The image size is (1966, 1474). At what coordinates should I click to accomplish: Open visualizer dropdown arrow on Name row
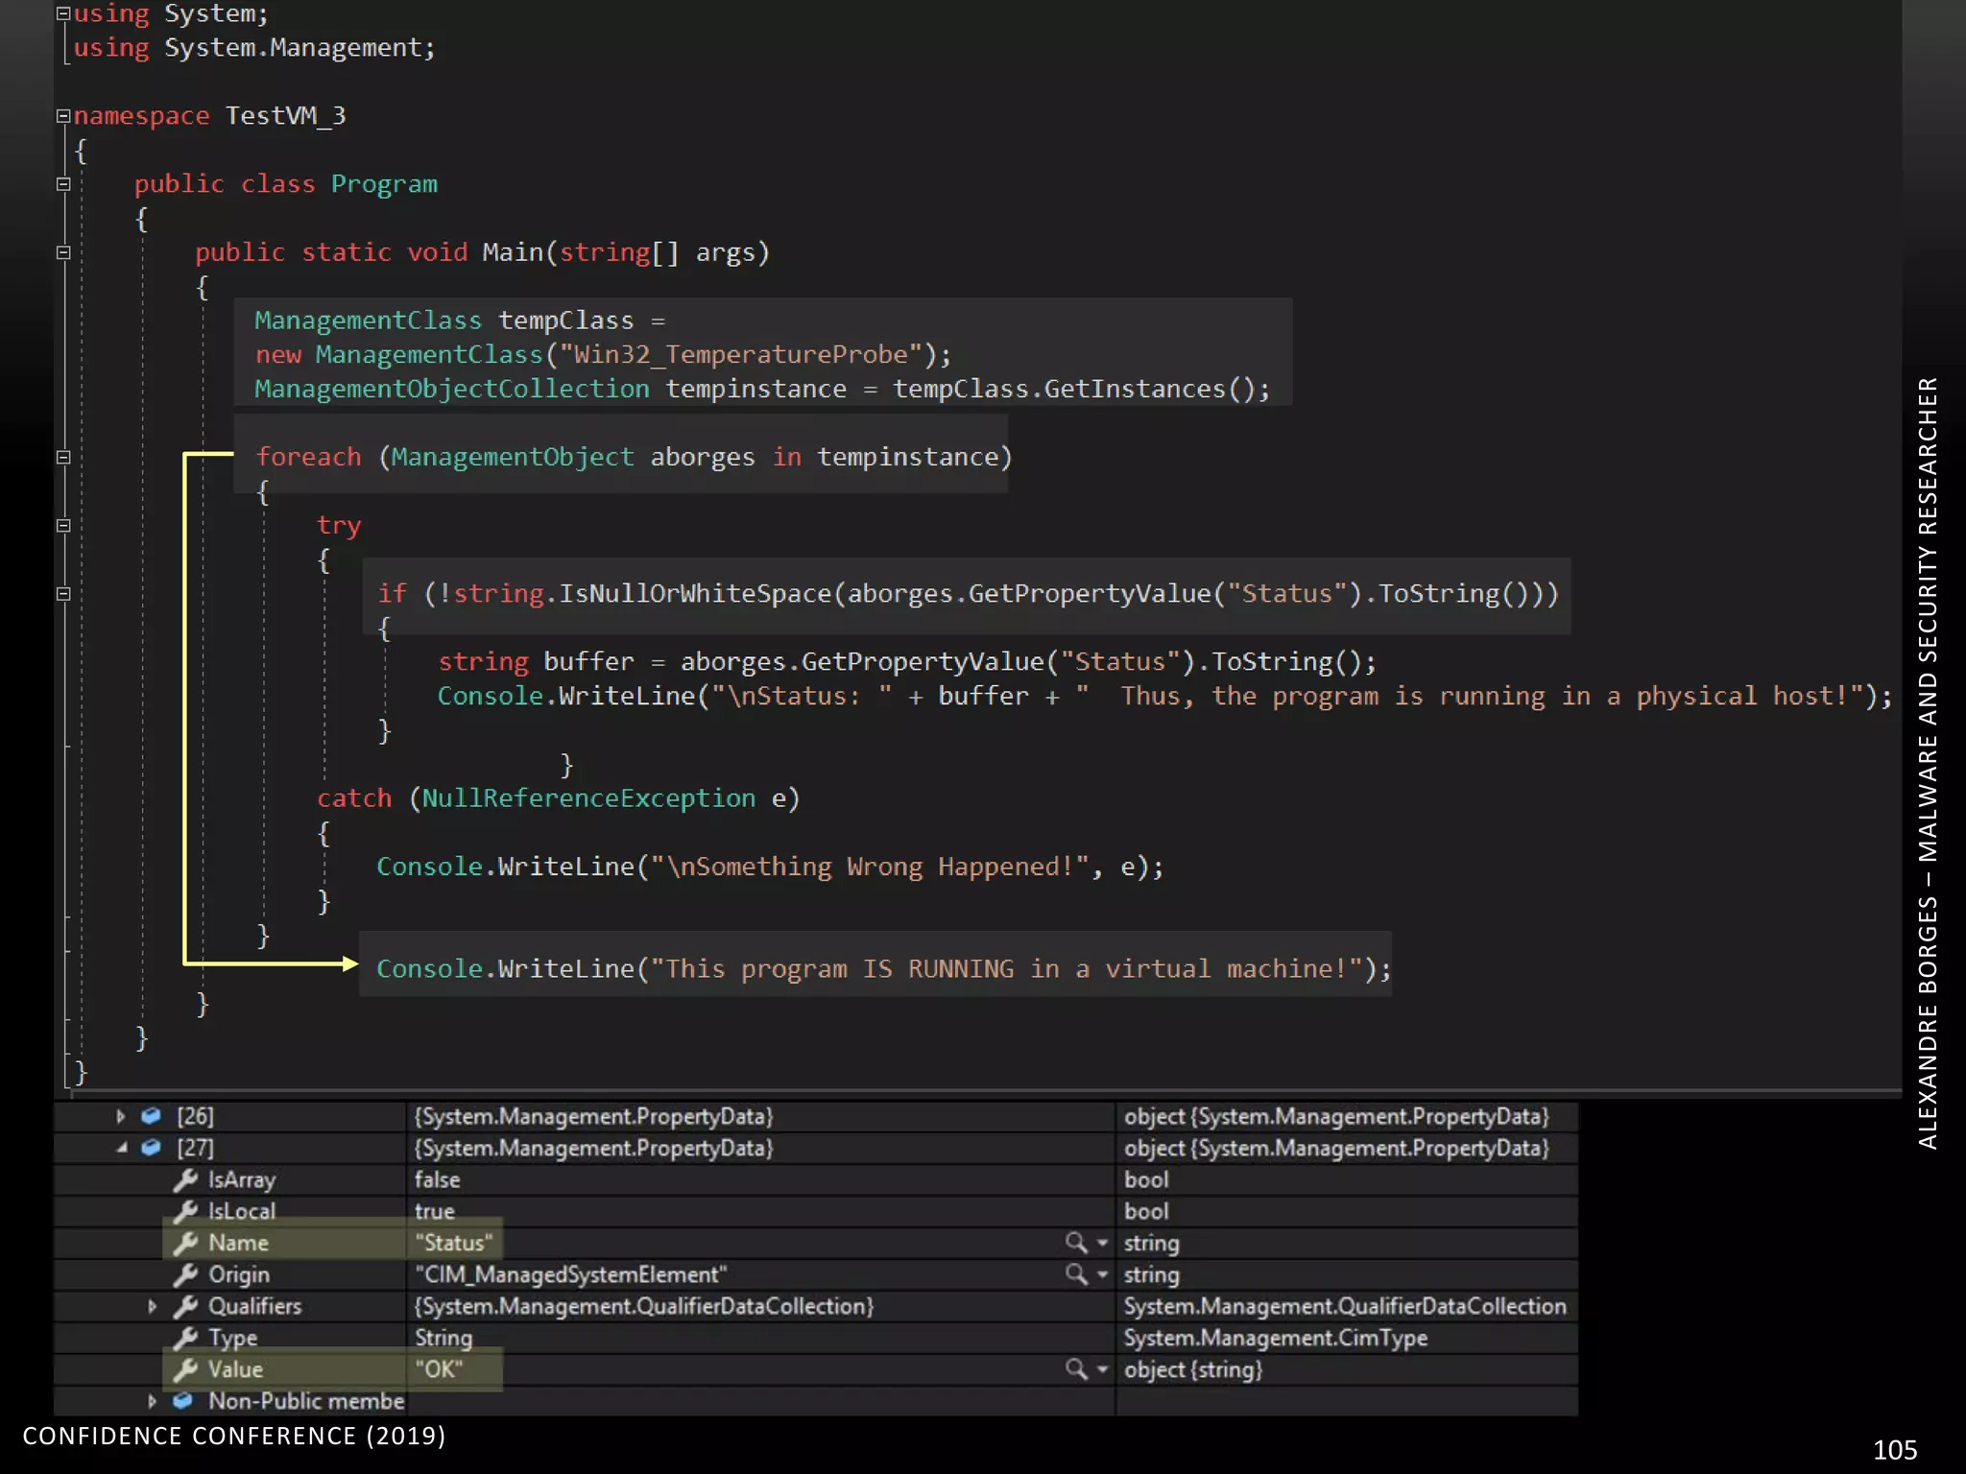coord(1102,1243)
